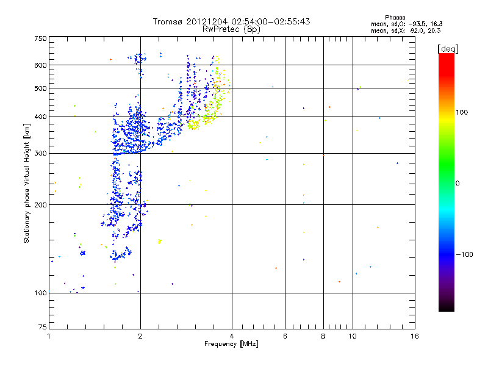
Task: Click the x-axis tick label '4'
Action: pos(232,336)
